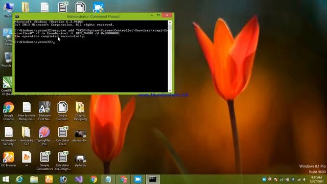Viewport: 327px width, 184px height.
Task: Select the Bitstream Font Navigator desktop shortcut
Action: (44, 111)
